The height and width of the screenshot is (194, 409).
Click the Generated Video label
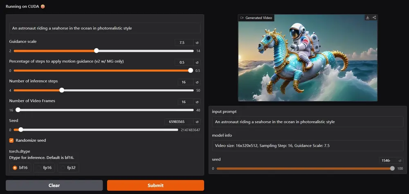point(258,18)
